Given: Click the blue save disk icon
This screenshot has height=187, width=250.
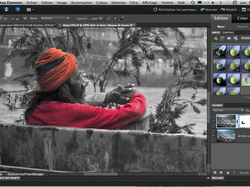Looking at the screenshot, I should point(6,9).
